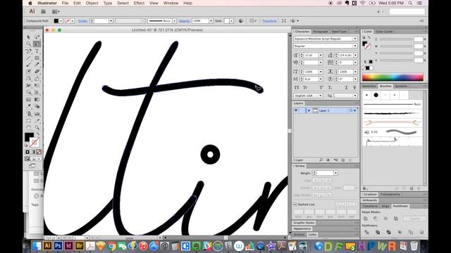
Task: Select the Magic Wand tool
Action: pyautogui.click(x=28, y=44)
